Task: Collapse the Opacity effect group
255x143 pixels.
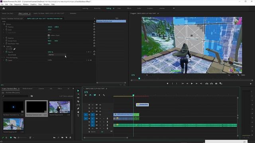Action: click(2, 46)
